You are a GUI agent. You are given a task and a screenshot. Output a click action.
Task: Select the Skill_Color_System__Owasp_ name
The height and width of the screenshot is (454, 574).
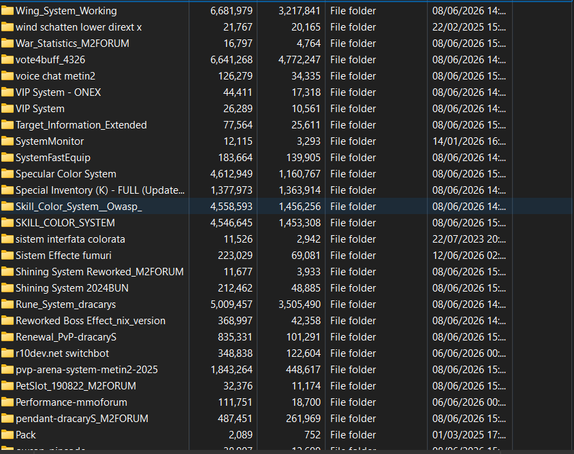coord(79,207)
